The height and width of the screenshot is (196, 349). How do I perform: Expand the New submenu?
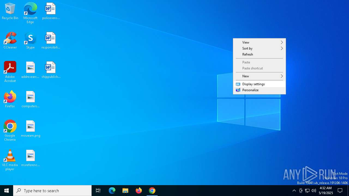259,76
